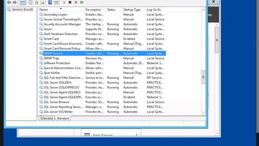Click Disabled startup type for Smart Card
The image size is (259, 146).
pos(129,39)
